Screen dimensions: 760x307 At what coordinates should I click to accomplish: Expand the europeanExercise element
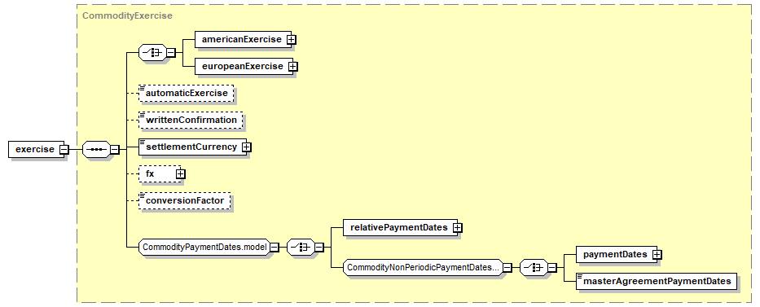pos(292,66)
